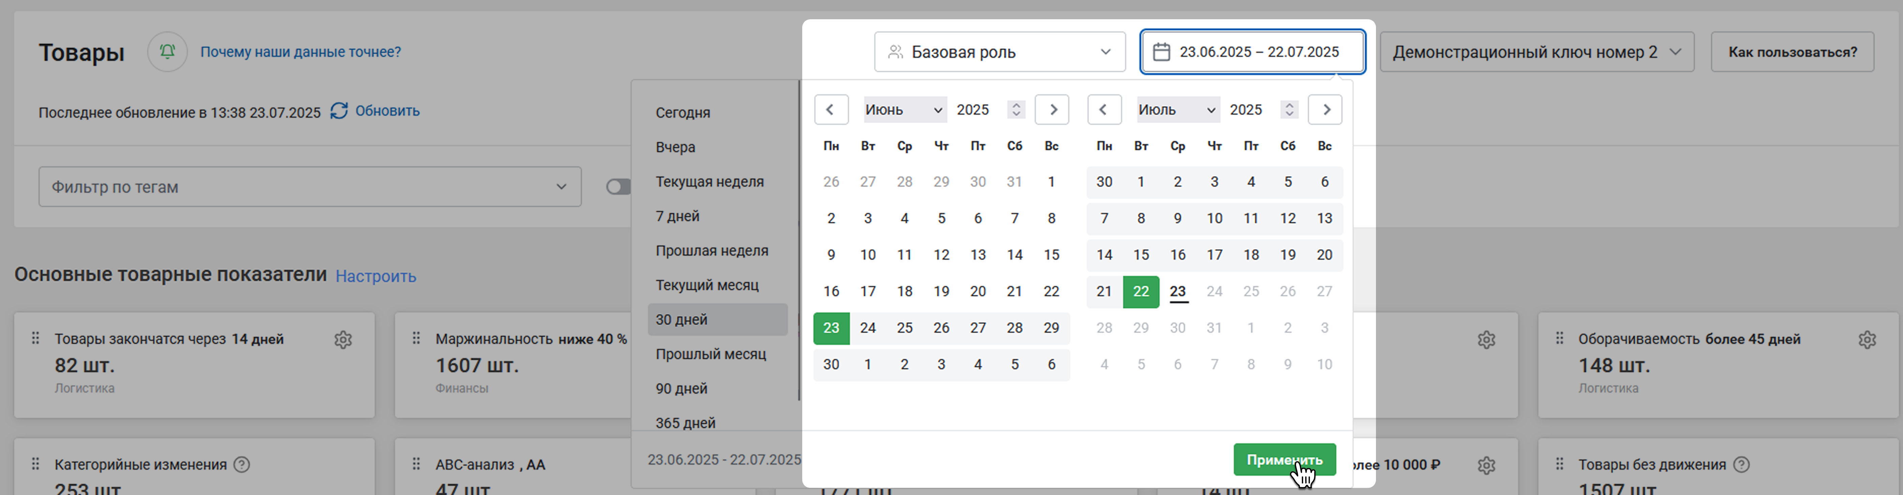Pick July 22 in the calendar
This screenshot has width=1903, height=495.
[1141, 291]
